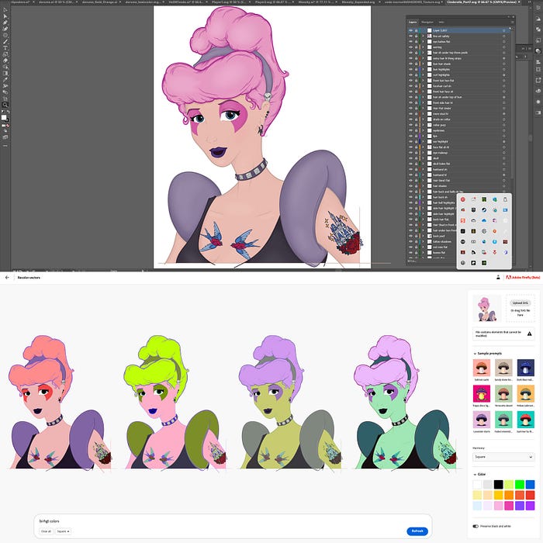The width and height of the screenshot is (543, 543).
Task: Expand the lips layer arrow
Action: pos(424,136)
